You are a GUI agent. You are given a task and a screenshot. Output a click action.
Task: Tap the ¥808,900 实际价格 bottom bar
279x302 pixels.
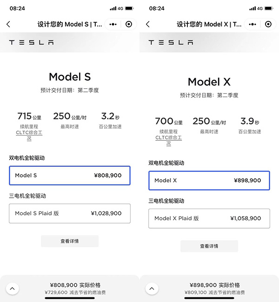[x=75, y=288]
